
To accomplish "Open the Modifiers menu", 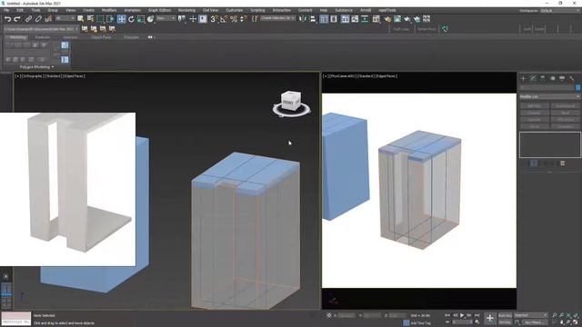I will (109, 10).
